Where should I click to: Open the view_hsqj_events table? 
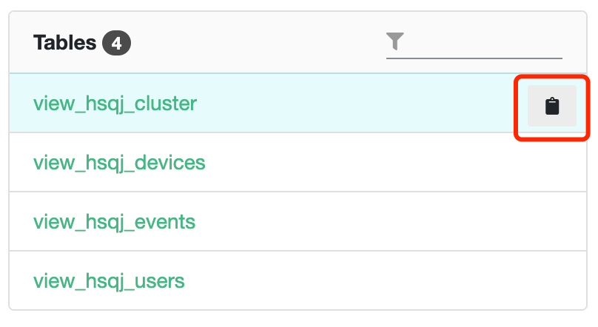click(x=114, y=221)
